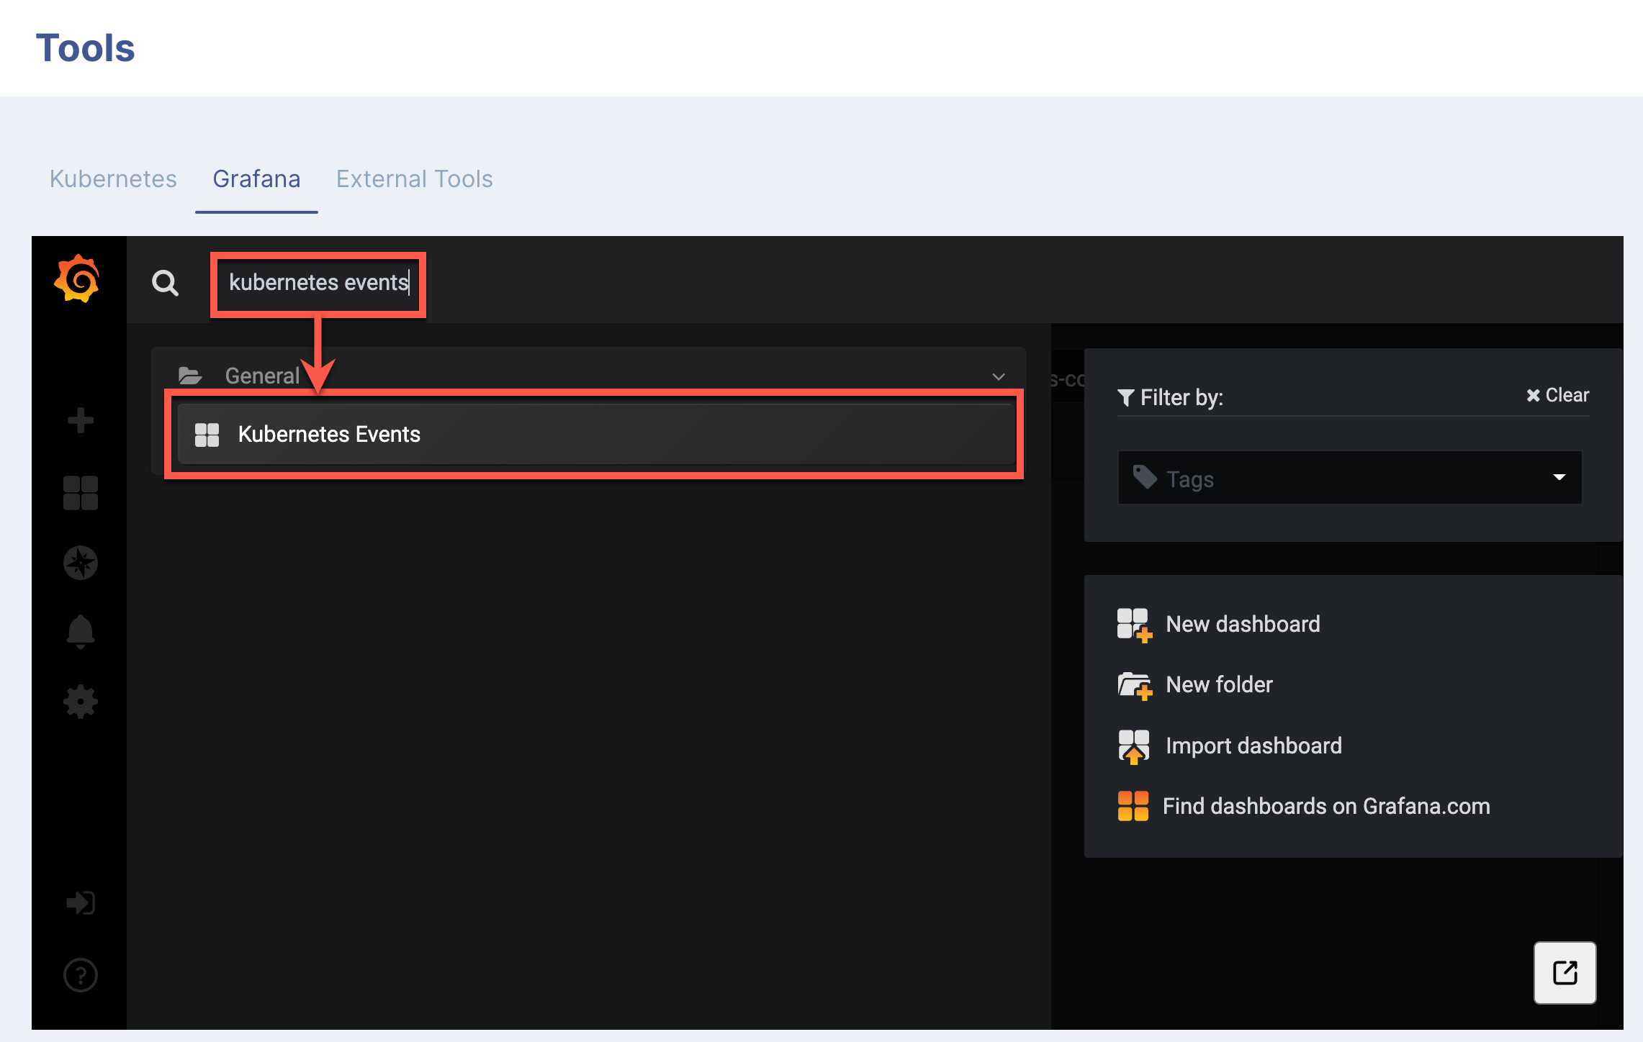Screen dimensions: 1643x1042
Task: Open the Tags filter dropdown
Action: (x=1349, y=478)
